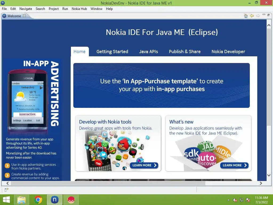Viewport: 273px width, 205px height.
Task: Click the network tray icon
Action: (242, 200)
